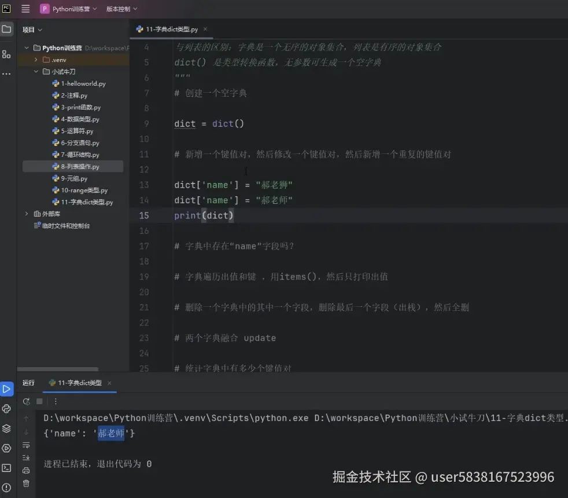Open 4-数据类型.py in project tree
Screen dimensions: 568x498
76,119
